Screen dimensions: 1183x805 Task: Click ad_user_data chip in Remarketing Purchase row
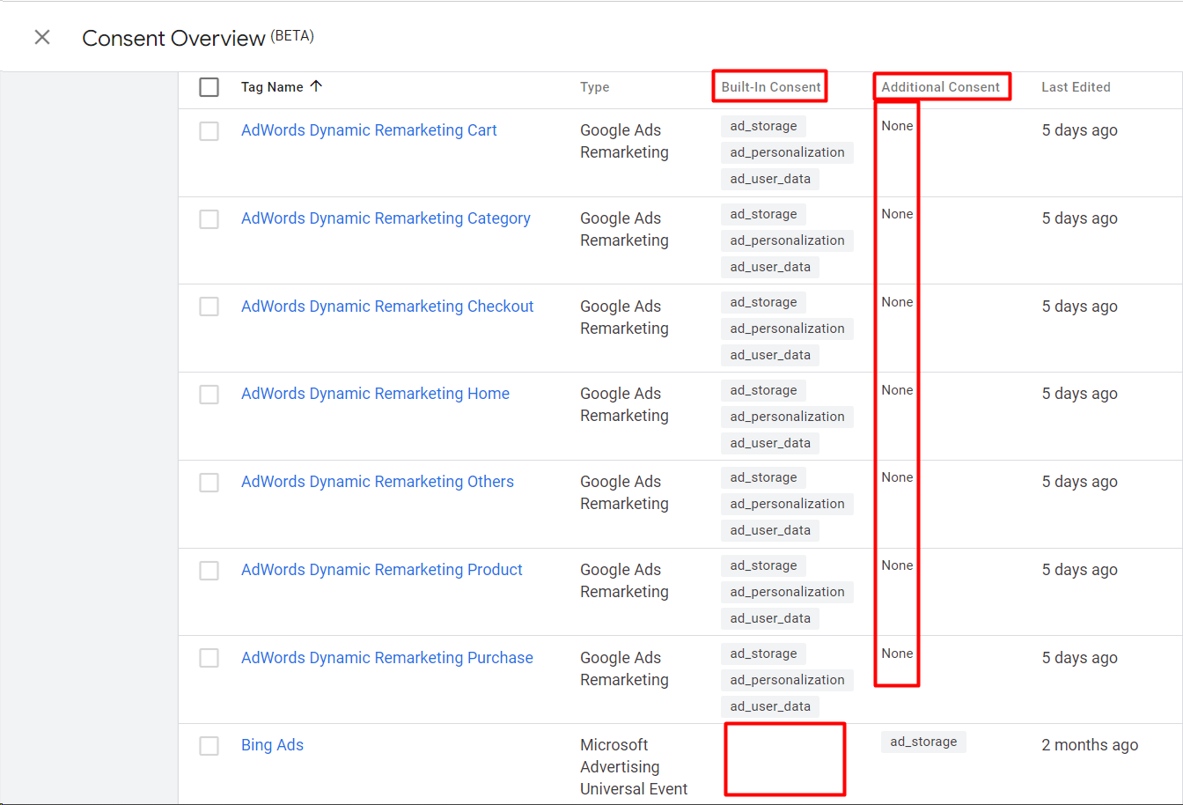coord(770,706)
